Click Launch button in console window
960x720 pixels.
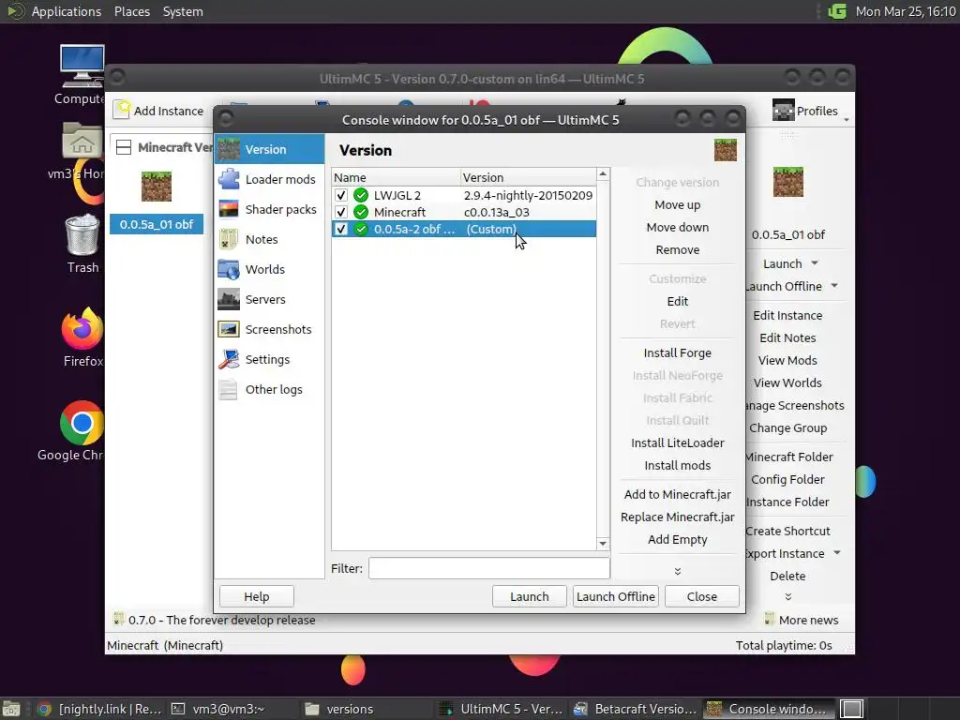pyautogui.click(x=530, y=596)
